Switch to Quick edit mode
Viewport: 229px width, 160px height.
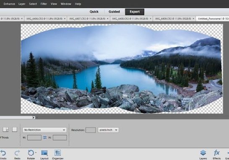click(x=94, y=12)
